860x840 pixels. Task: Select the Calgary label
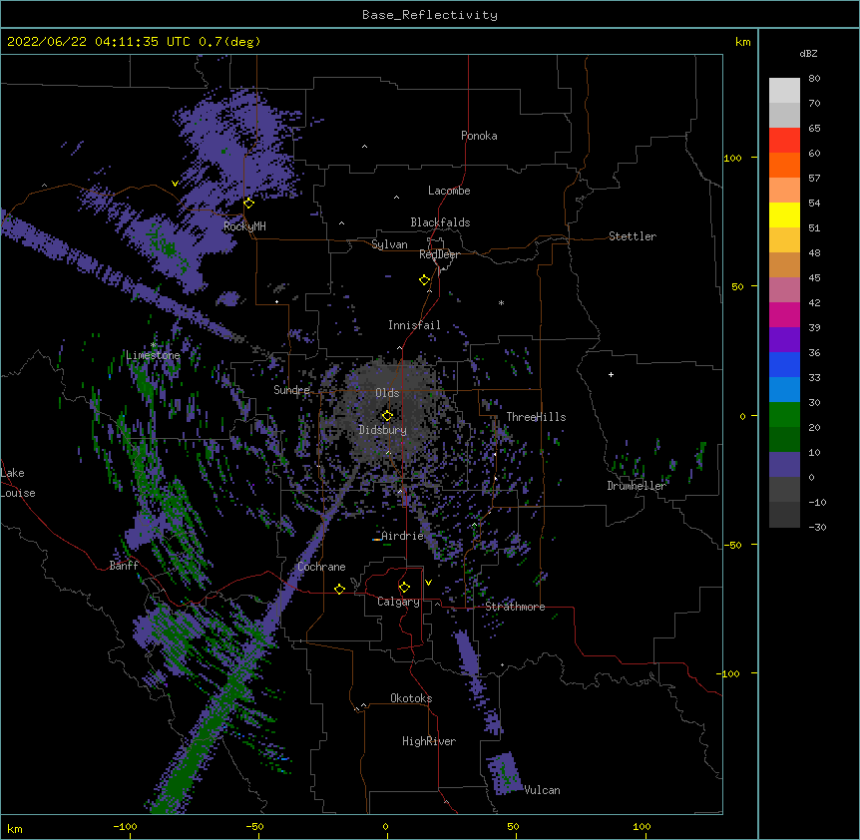pos(399,602)
